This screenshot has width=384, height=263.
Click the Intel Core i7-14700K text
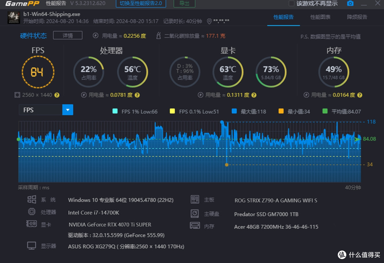(94, 212)
